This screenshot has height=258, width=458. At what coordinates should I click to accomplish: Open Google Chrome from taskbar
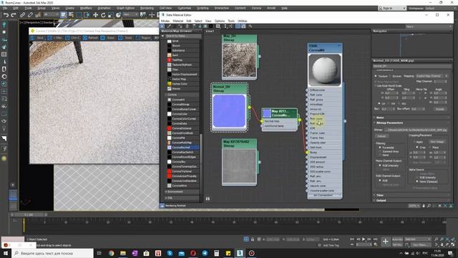pos(112,253)
